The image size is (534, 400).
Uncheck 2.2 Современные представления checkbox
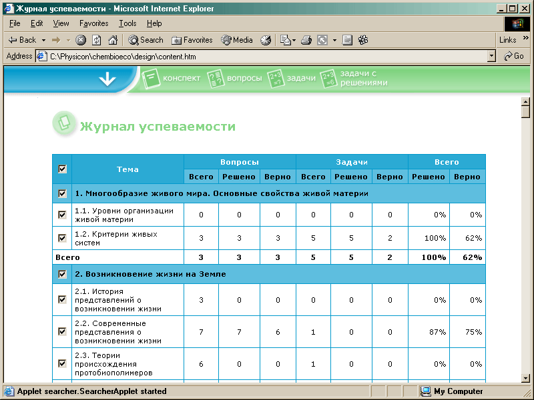(x=62, y=331)
